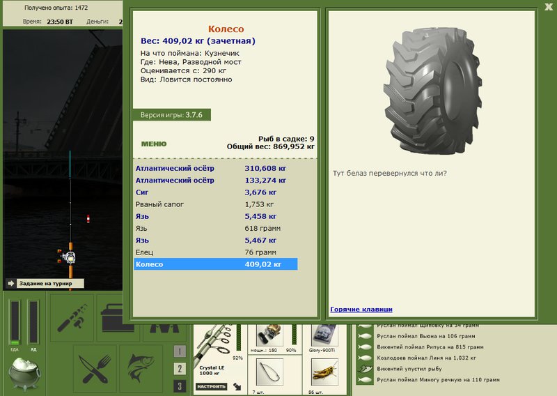557x396 pixels.
Task: Switch to rod slot 2
Action: [x=180, y=369]
